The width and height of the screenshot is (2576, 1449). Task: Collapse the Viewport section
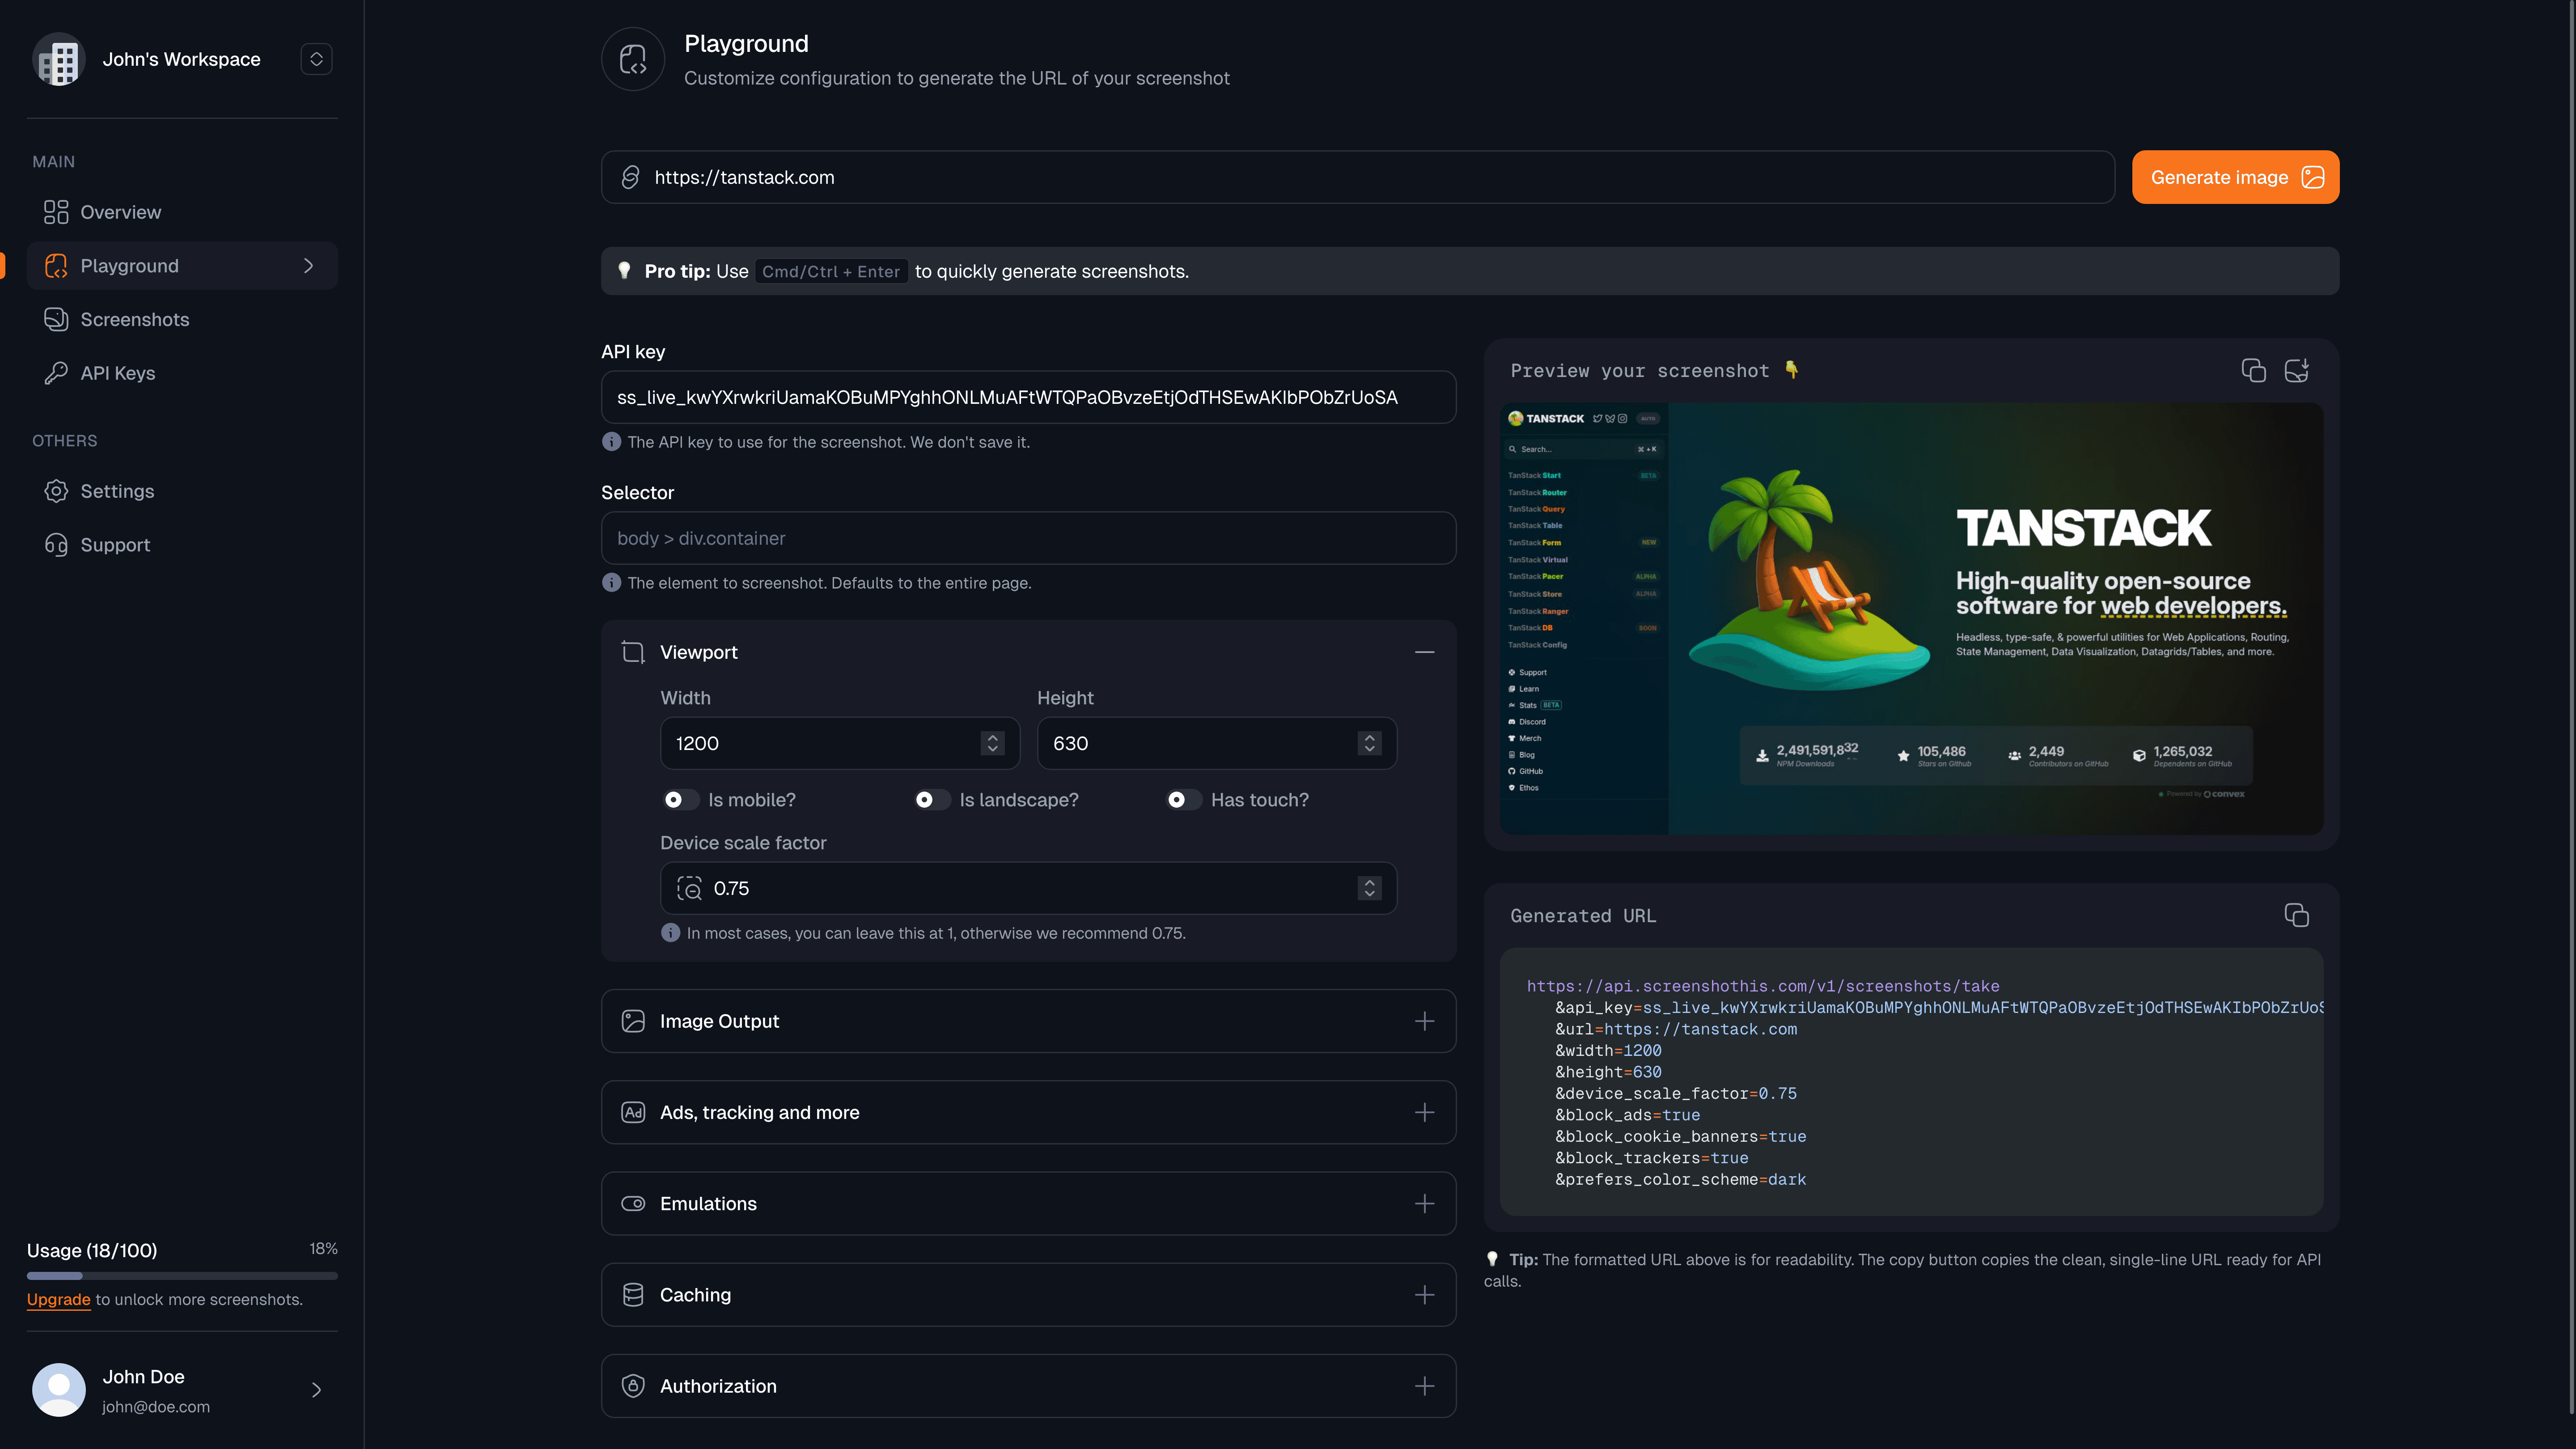click(x=1424, y=652)
